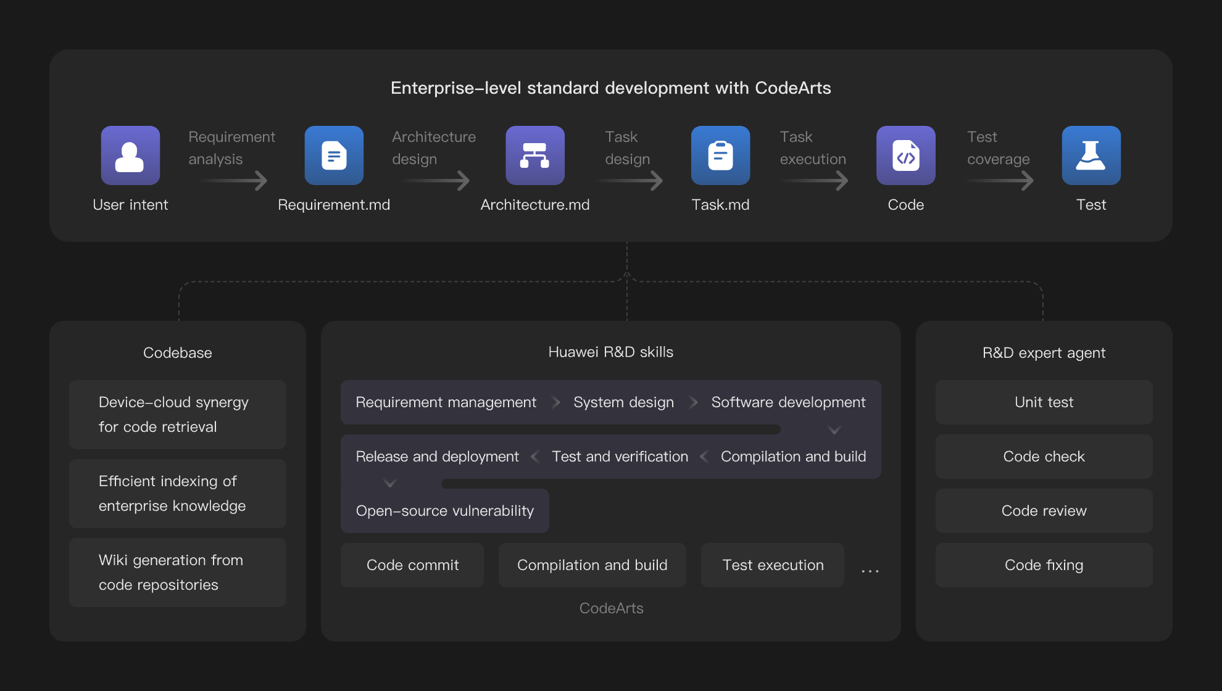Click the User intent person icon

[130, 155]
